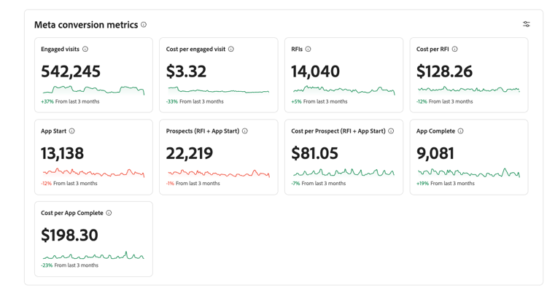Click the RFIs sparkline chart
Image resolution: width=547 pixels, height=288 pixels.
[344, 90]
